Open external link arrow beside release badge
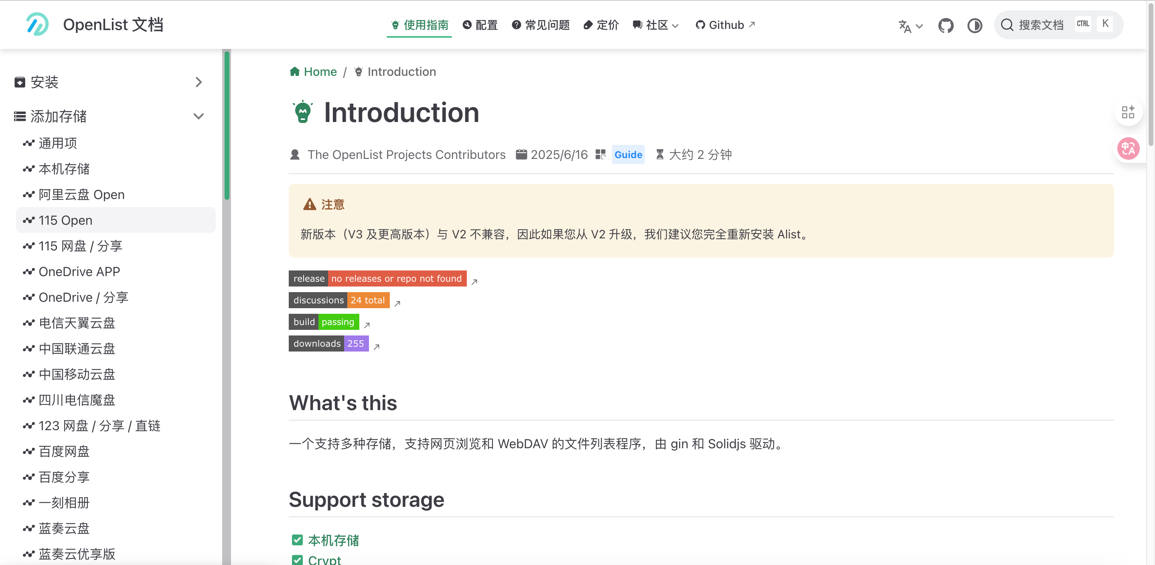The image size is (1155, 565). (474, 281)
